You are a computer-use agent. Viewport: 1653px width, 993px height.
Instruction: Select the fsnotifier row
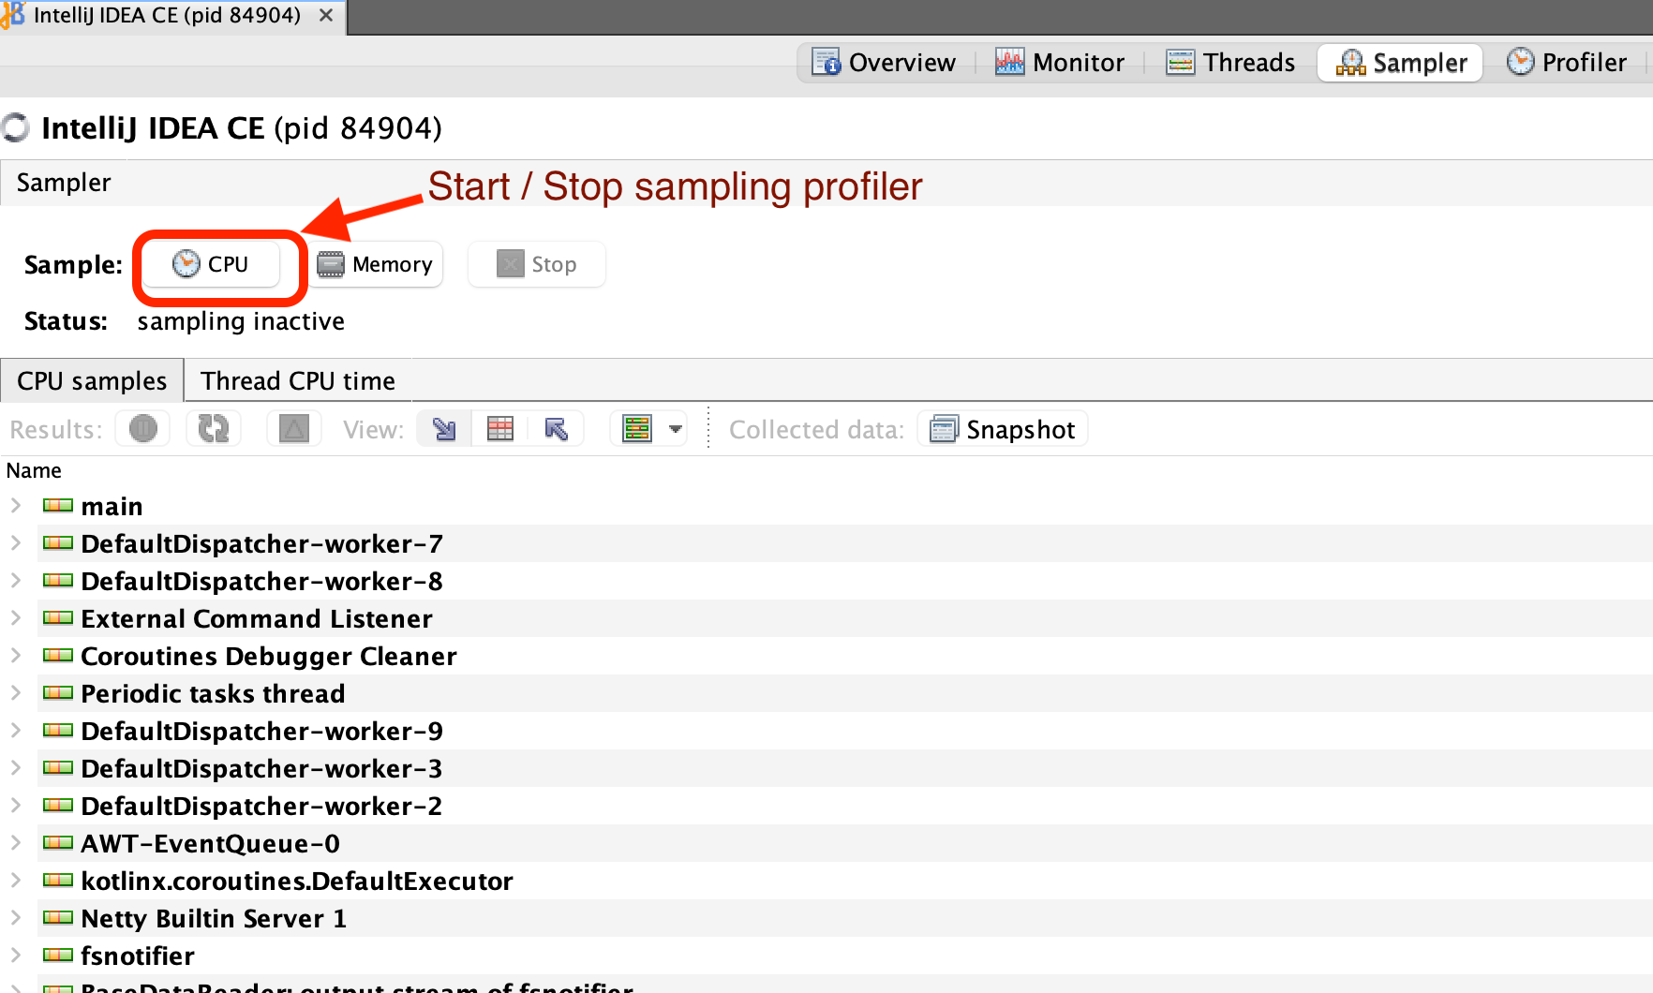tap(826, 956)
